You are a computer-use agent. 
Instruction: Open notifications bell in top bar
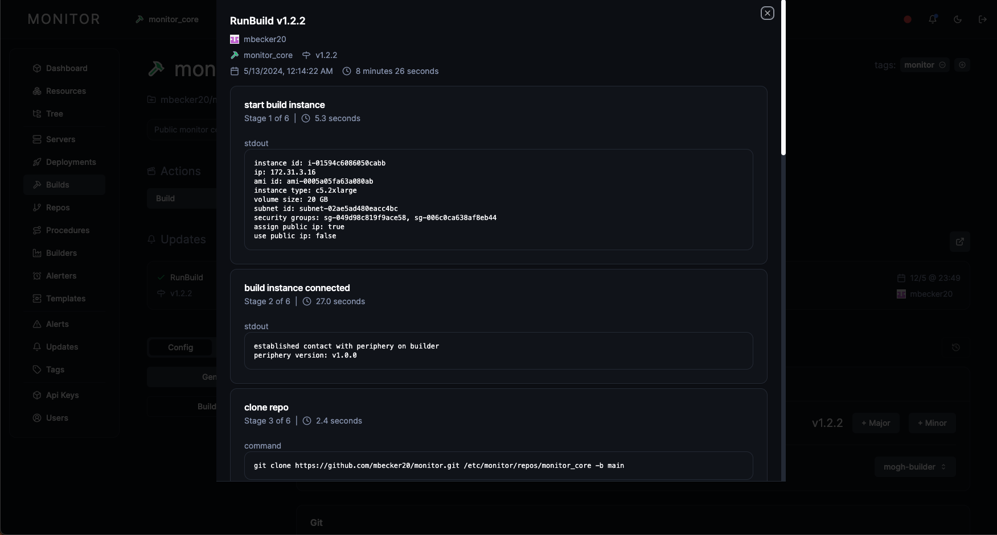pos(933,19)
